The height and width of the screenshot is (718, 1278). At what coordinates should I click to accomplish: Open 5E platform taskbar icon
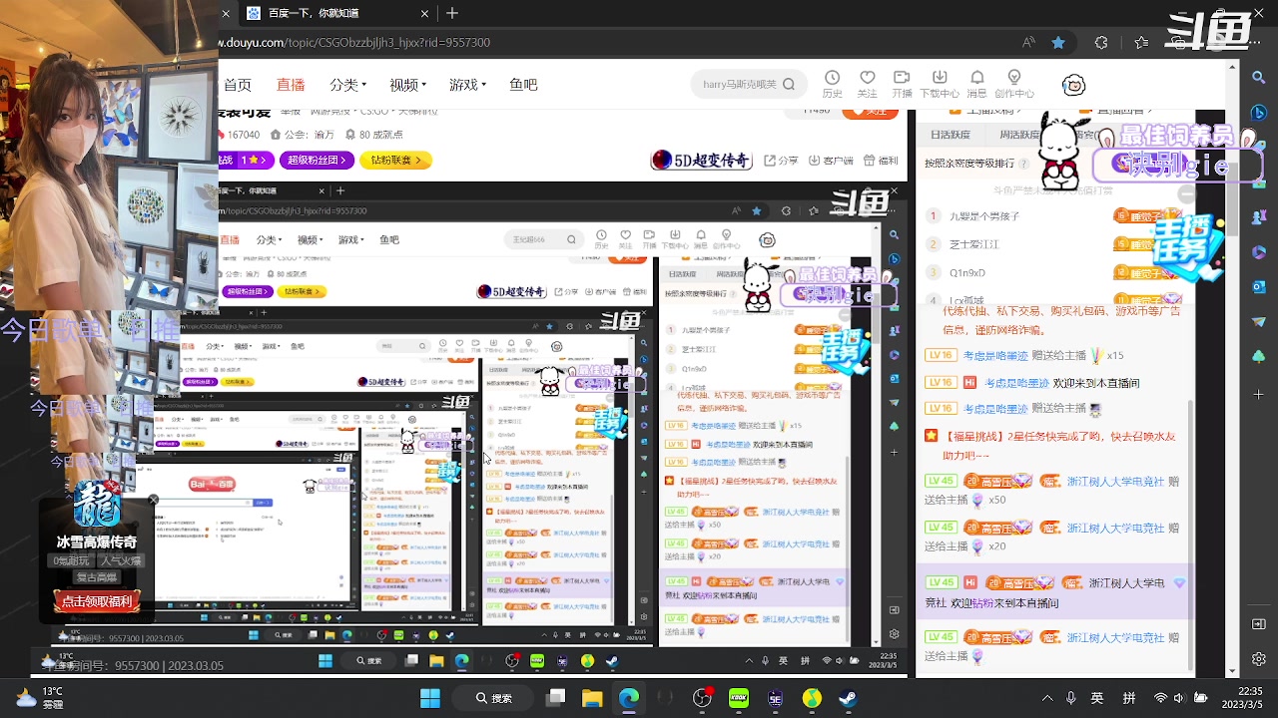(x=776, y=698)
